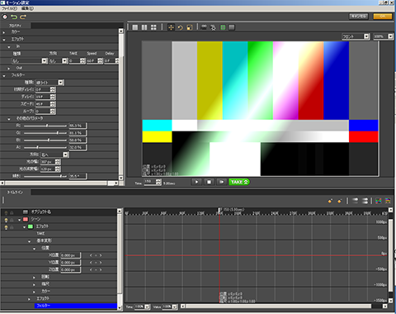The image size is (396, 314).
Task: Click the round reset icon beside undo
Action: [5, 17]
